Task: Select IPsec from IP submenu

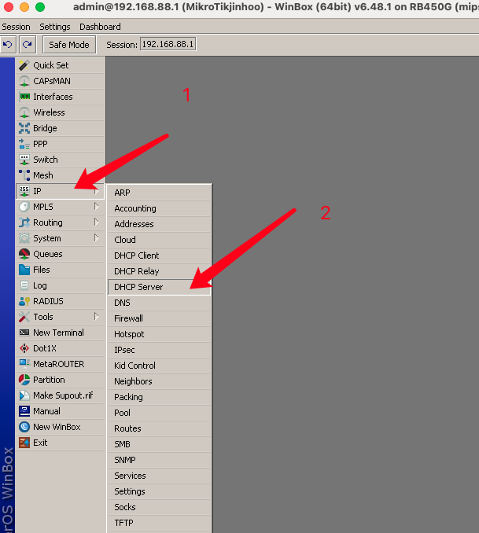Action: click(x=159, y=350)
